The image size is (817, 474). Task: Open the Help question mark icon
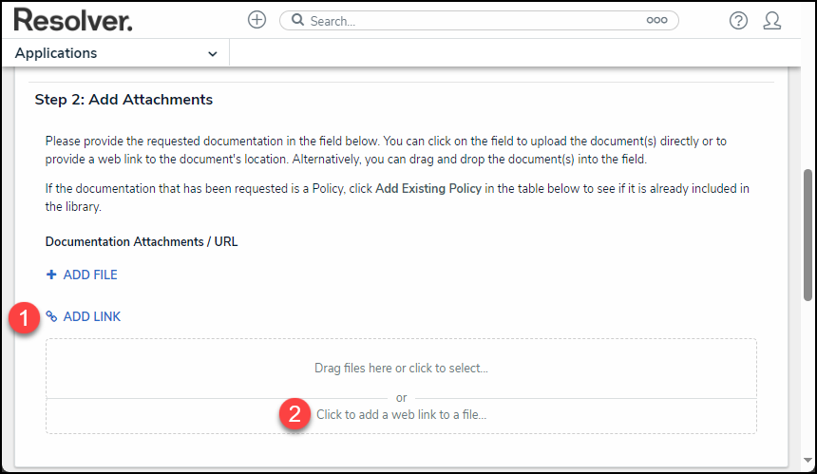click(738, 20)
